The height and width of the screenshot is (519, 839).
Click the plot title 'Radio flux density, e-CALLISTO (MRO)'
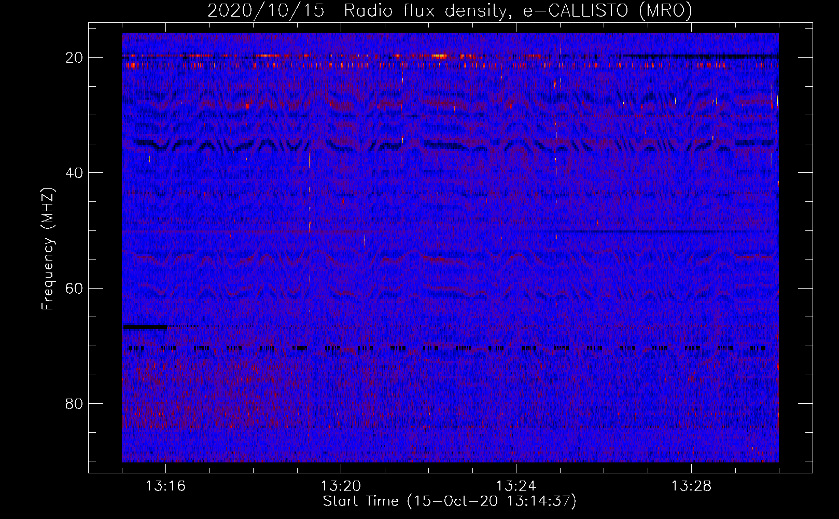(518, 11)
